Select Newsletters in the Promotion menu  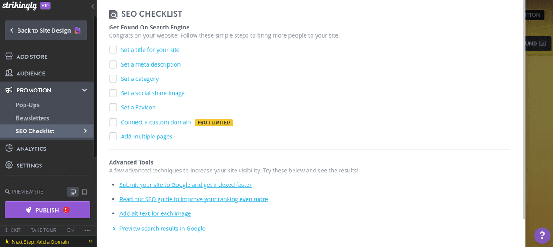[32, 118]
